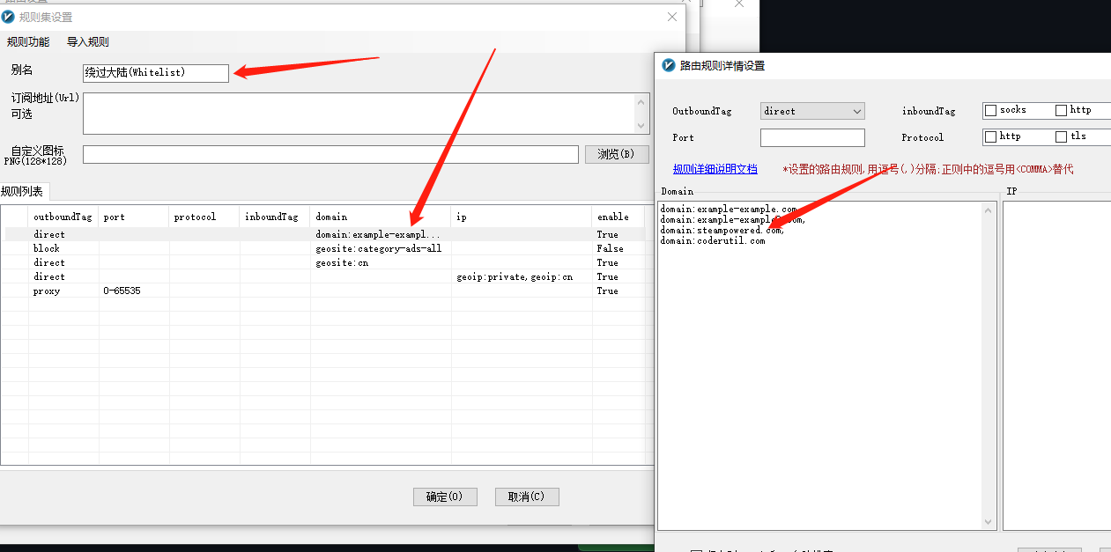Click the alias field containing 绕过大陆(Whitelist)
This screenshot has height=552, width=1111.
coord(155,73)
